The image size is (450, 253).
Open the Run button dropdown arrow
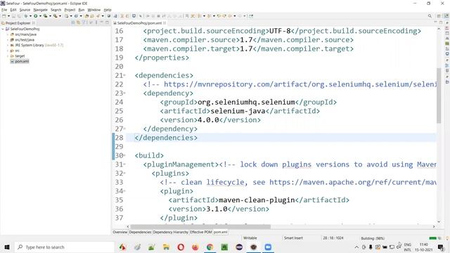[x=40, y=16]
